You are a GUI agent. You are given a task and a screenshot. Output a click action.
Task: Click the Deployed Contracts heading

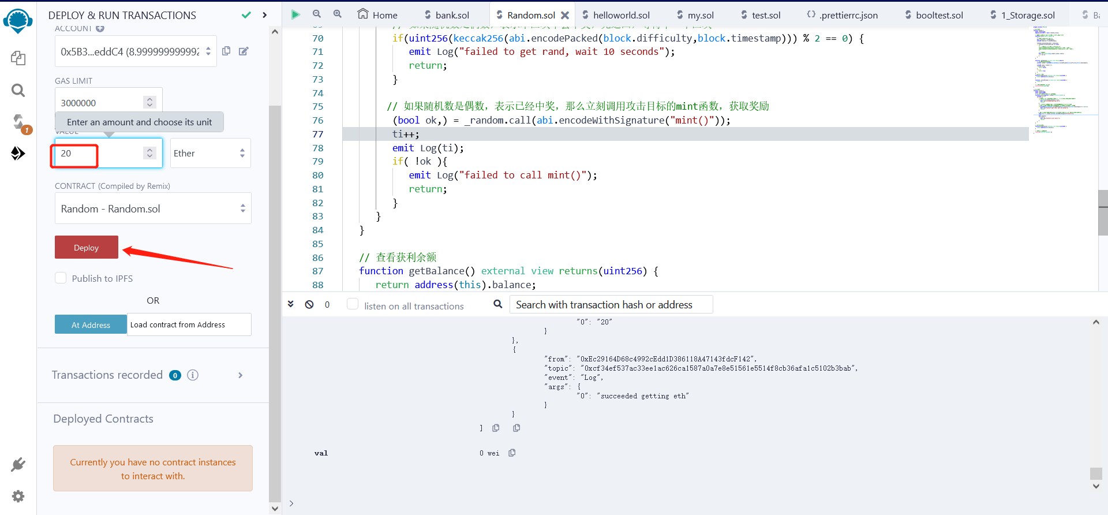(x=103, y=419)
